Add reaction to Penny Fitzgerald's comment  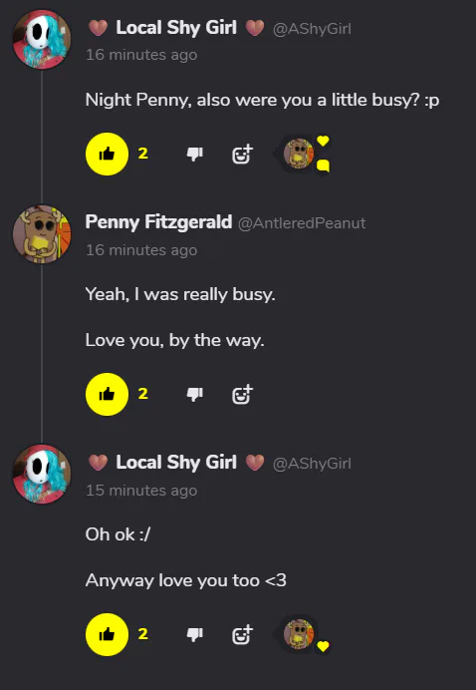(242, 394)
